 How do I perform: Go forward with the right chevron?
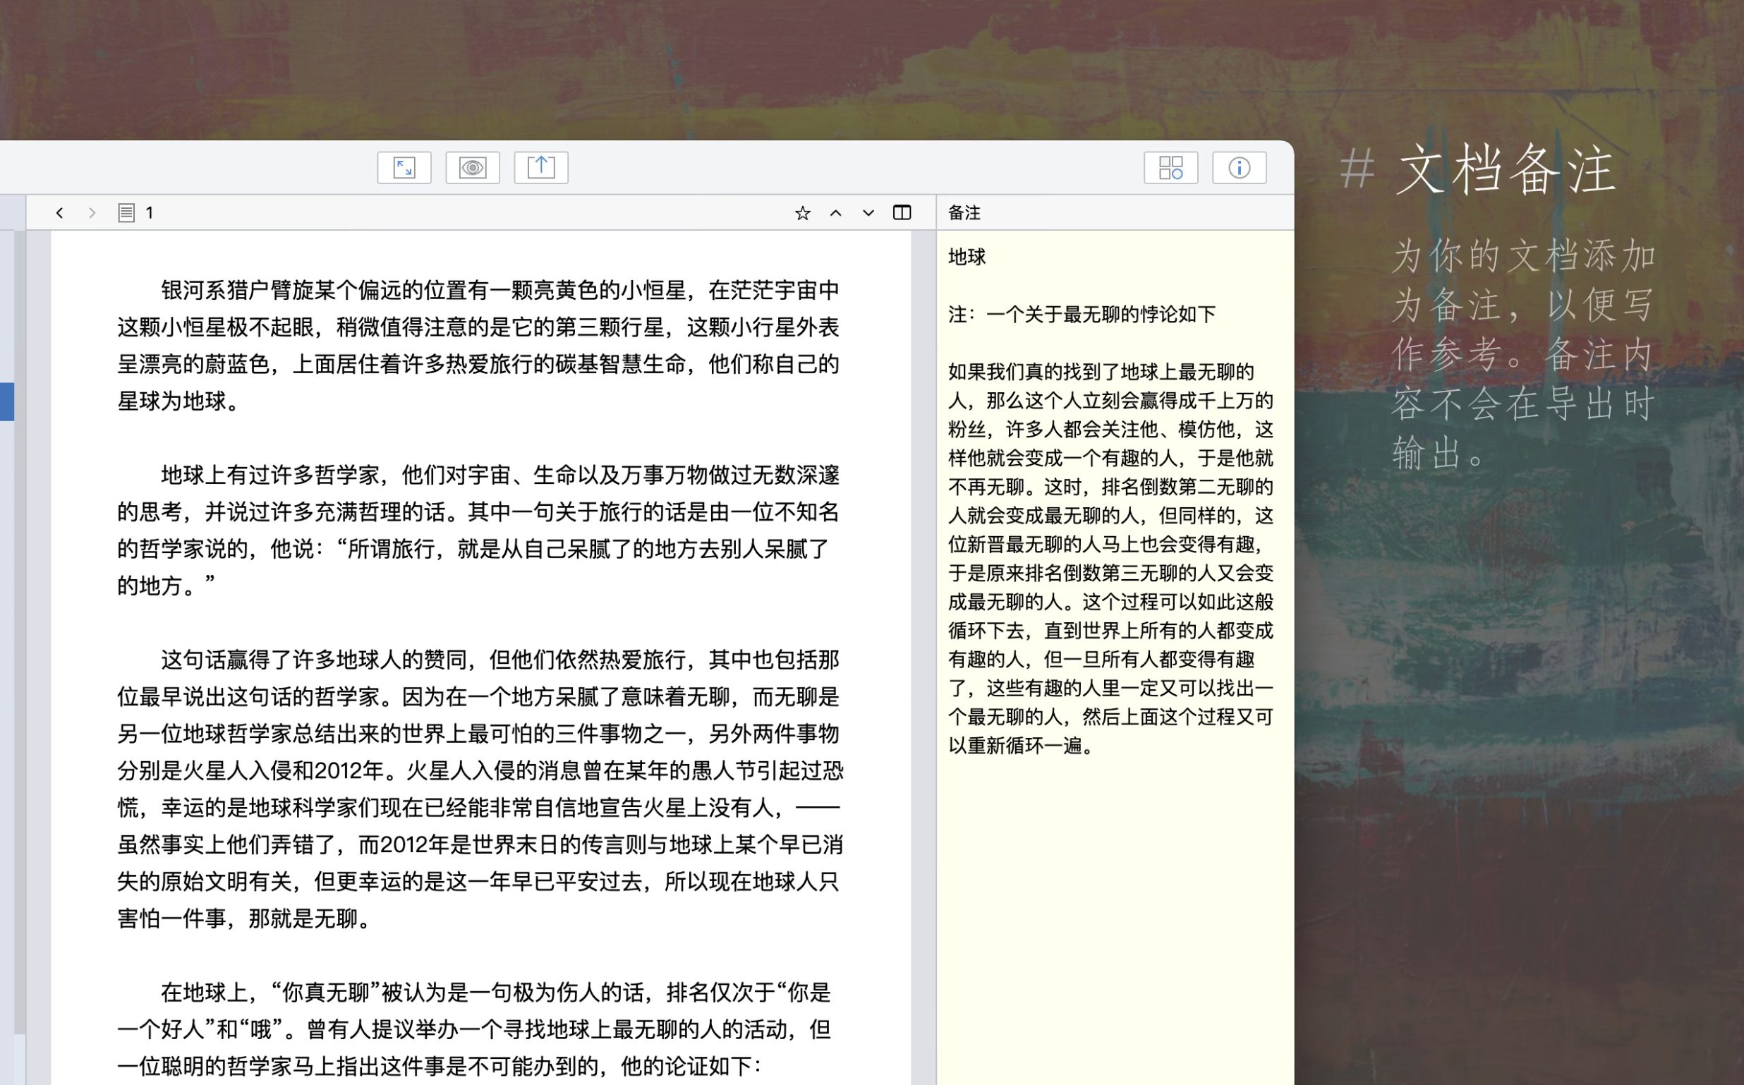(92, 213)
